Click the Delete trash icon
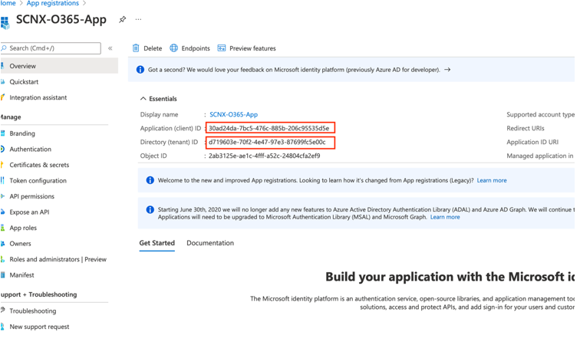 (137, 48)
